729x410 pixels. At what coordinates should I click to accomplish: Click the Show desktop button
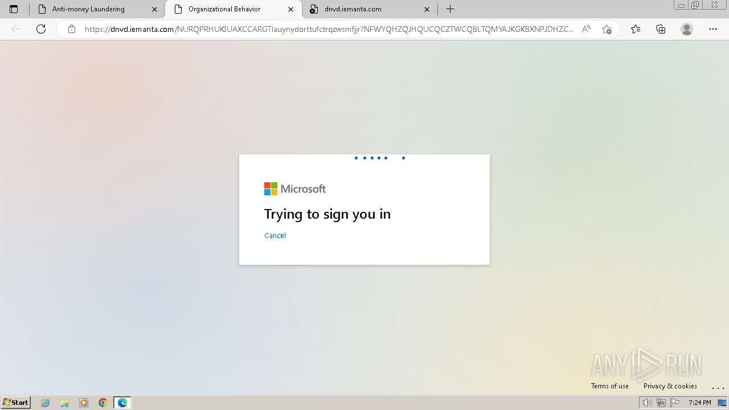pos(722,403)
